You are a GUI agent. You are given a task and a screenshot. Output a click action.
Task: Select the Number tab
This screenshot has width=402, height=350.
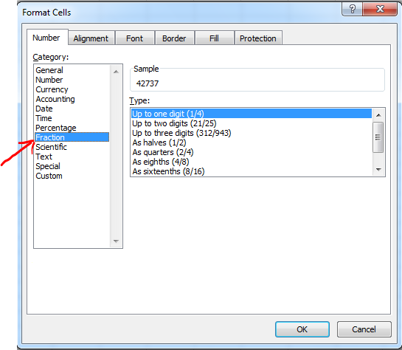coord(46,38)
